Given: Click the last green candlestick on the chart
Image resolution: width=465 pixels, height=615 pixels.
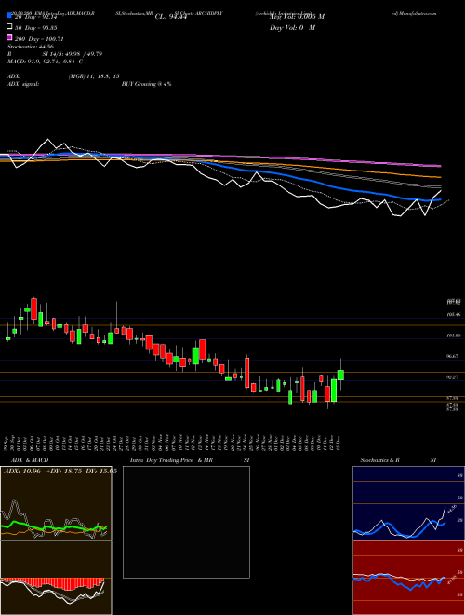Looking at the screenshot, I should point(340,375).
